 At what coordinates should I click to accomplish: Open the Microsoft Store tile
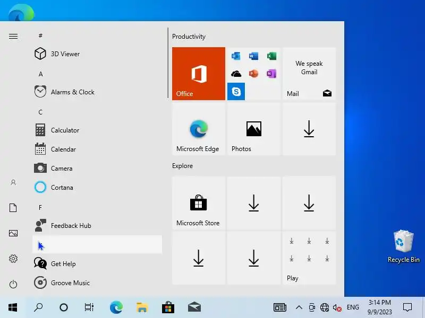[x=198, y=203]
